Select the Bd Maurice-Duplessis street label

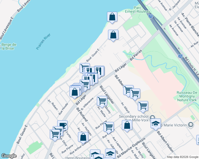click(131, 148)
